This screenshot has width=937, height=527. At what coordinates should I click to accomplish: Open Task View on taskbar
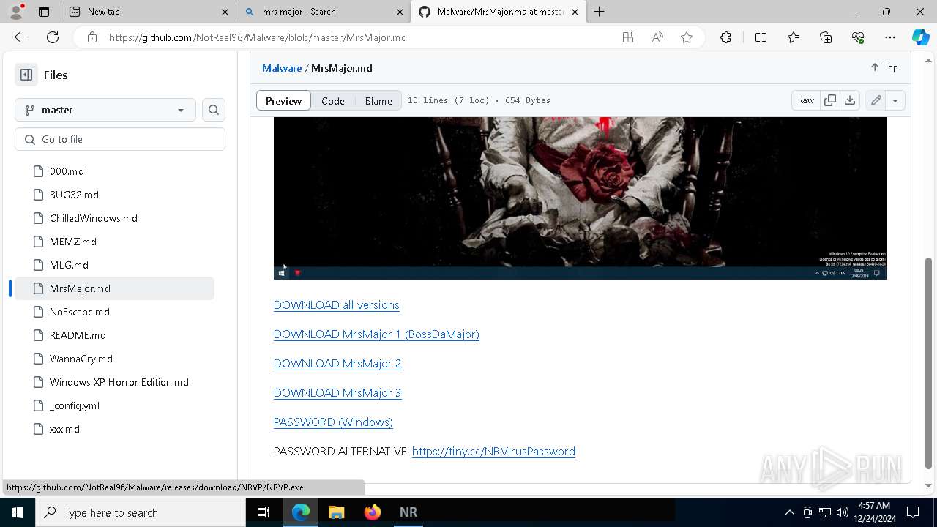point(264,512)
